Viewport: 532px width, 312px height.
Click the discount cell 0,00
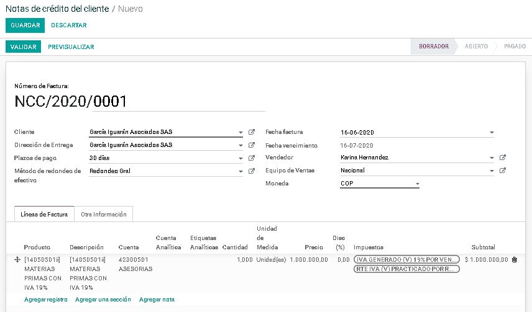[343, 260]
